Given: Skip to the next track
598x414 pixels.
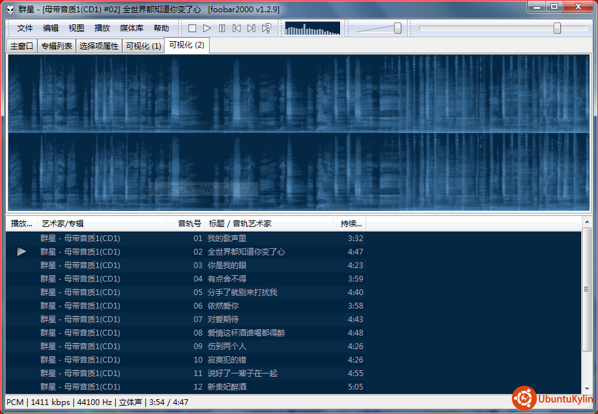Looking at the screenshot, I should (x=251, y=28).
